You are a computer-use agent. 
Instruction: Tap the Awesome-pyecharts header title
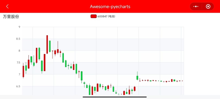110,7
